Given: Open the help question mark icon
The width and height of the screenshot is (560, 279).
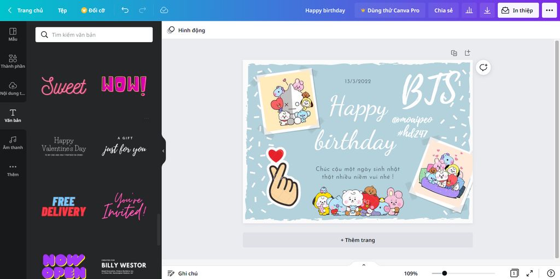Looking at the screenshot, I should point(551,274).
